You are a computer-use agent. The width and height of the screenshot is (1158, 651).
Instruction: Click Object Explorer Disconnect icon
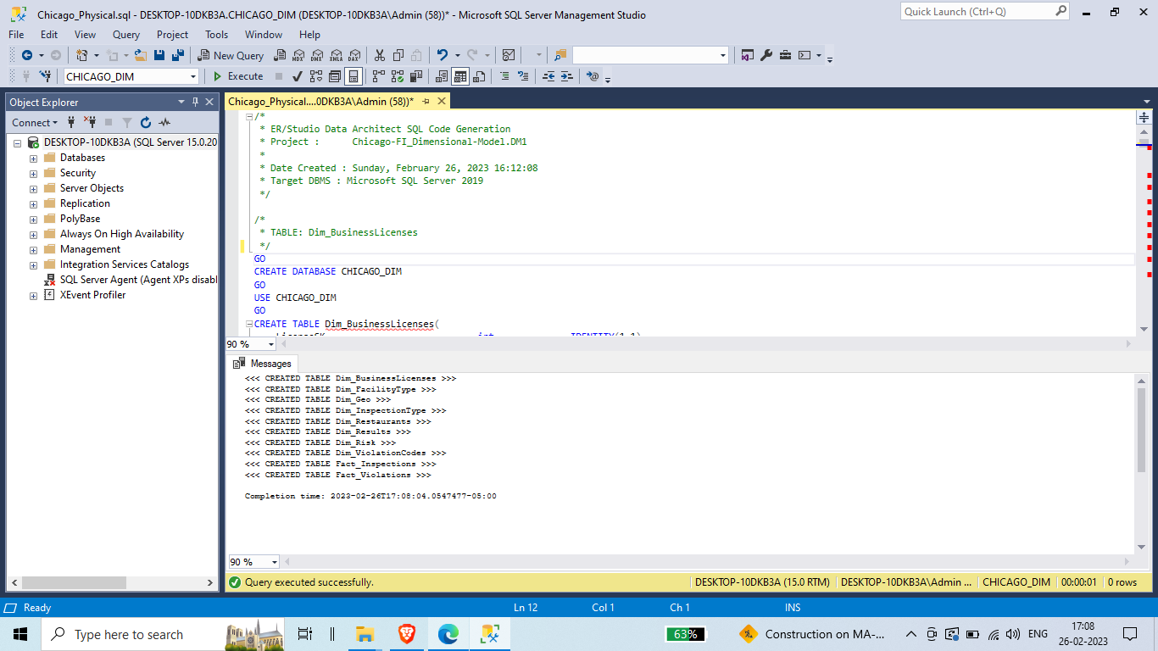[89, 122]
